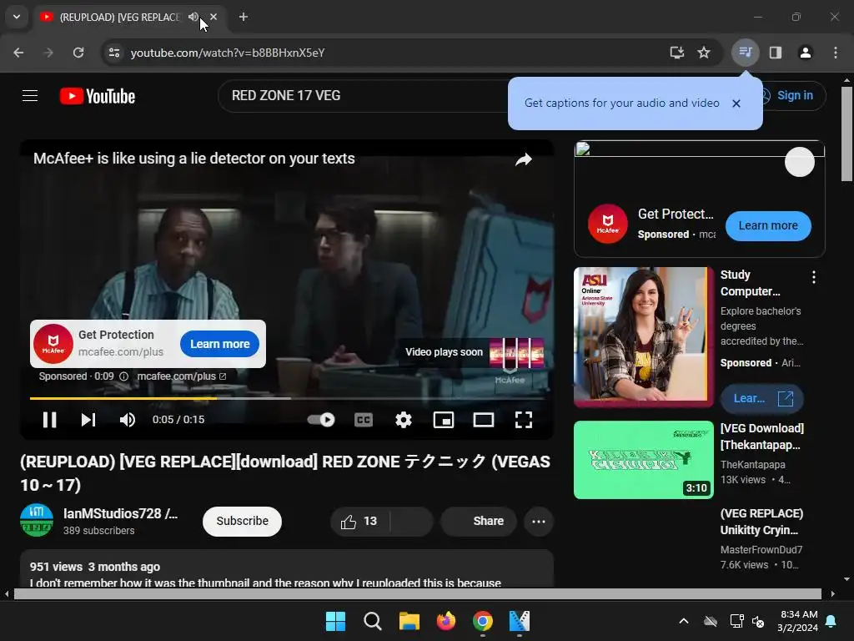Dismiss the captions tooltip
The image size is (854, 641).
pos(736,103)
